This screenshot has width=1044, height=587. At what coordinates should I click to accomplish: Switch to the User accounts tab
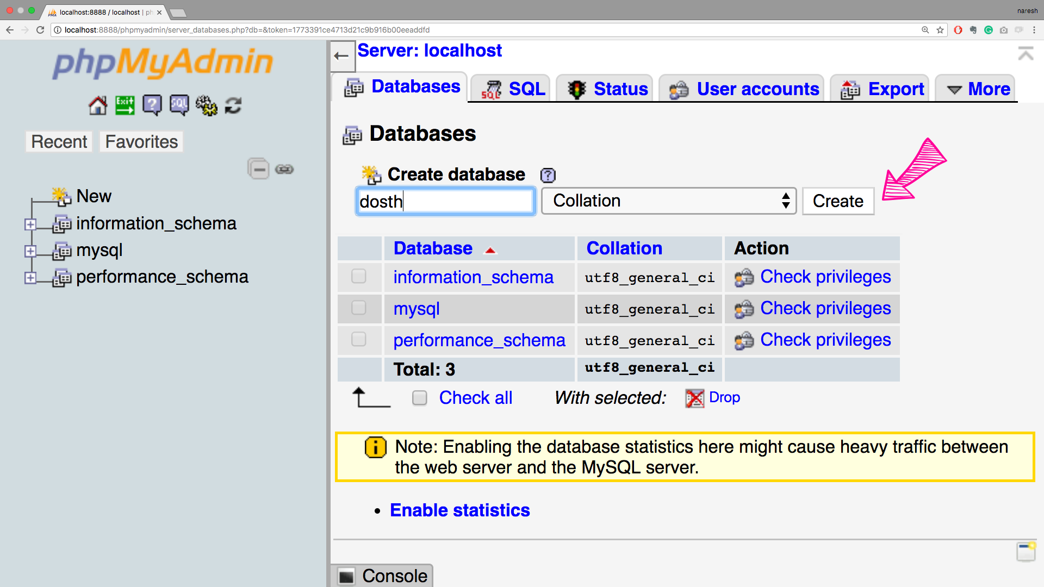(758, 88)
